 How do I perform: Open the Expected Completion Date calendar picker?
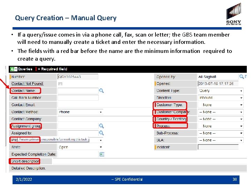[x=102, y=154]
